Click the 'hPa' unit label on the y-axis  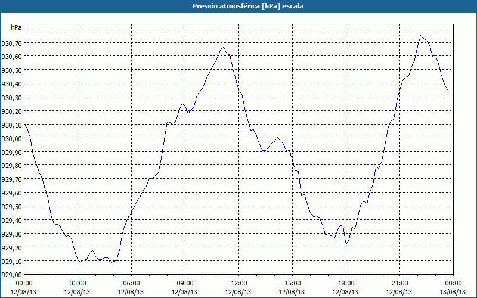[x=16, y=27]
